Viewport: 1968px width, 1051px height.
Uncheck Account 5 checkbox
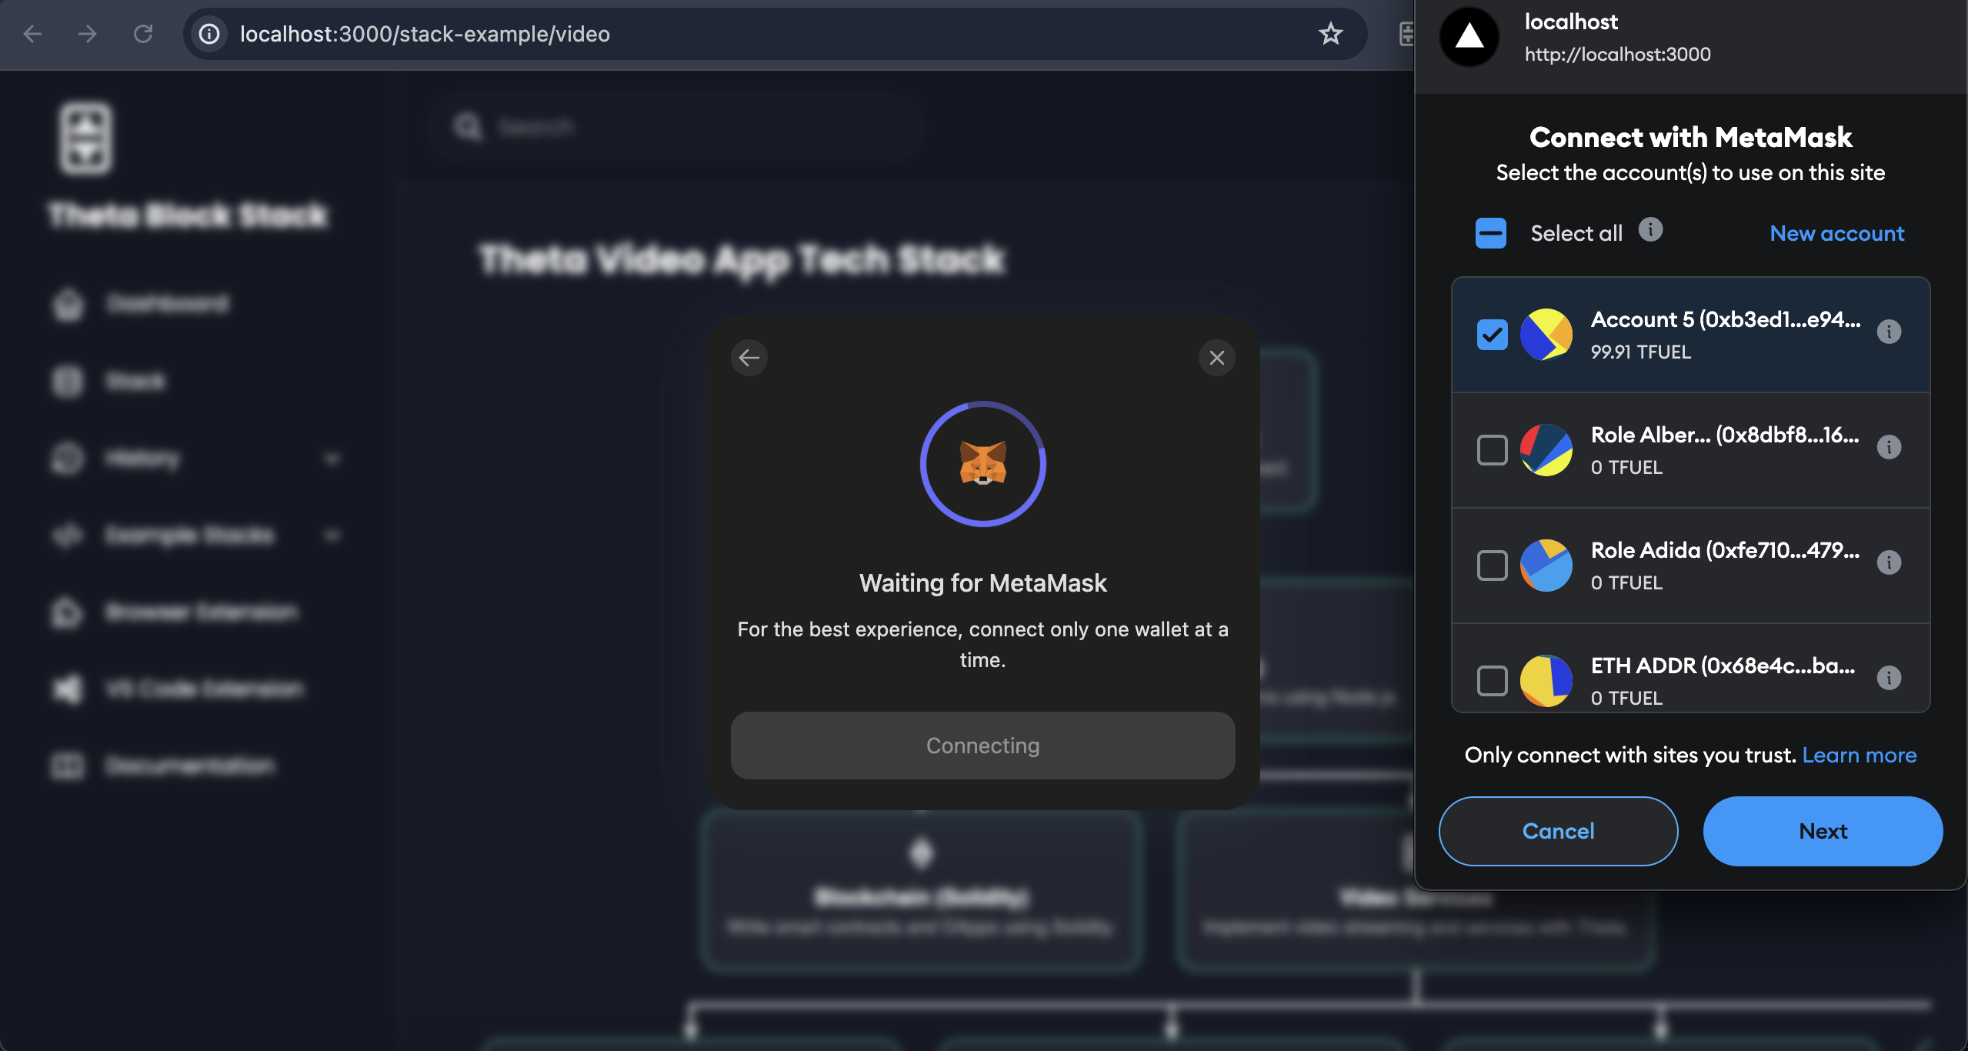pos(1492,335)
